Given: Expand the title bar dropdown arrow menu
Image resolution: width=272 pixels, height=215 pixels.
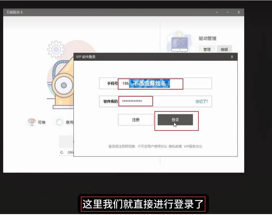Looking at the screenshot, I should coord(217,12).
